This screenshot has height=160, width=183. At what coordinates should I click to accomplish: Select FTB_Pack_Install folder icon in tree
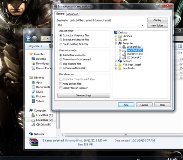click(120, 65)
